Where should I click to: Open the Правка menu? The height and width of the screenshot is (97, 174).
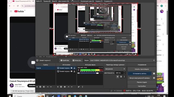(47, 1)
